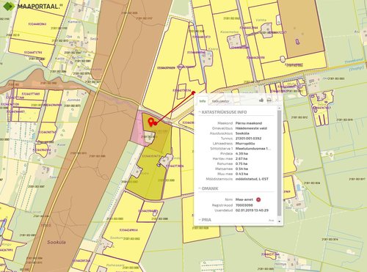Image resolution: width=367 pixels, height=272 pixels.
Task: Click the red location pin marker on the map
Action: pos(150,121)
